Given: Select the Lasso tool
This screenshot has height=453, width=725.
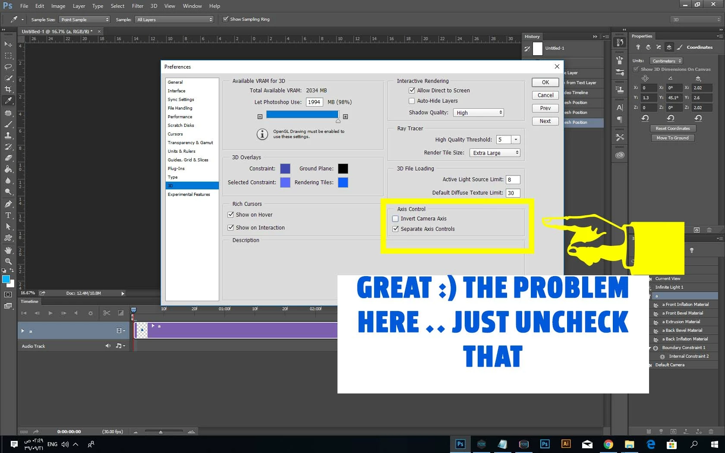Looking at the screenshot, I should coord(8,67).
